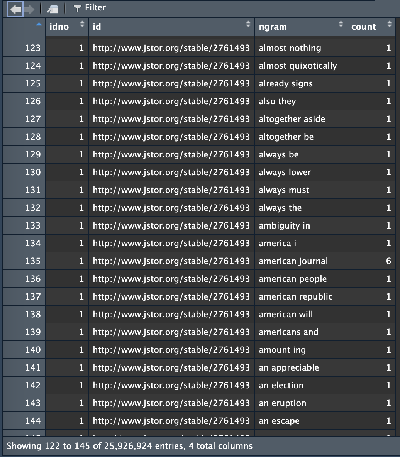The width and height of the screenshot is (400, 457).
Task: Click the row index sort triangle
Action: coord(38,25)
